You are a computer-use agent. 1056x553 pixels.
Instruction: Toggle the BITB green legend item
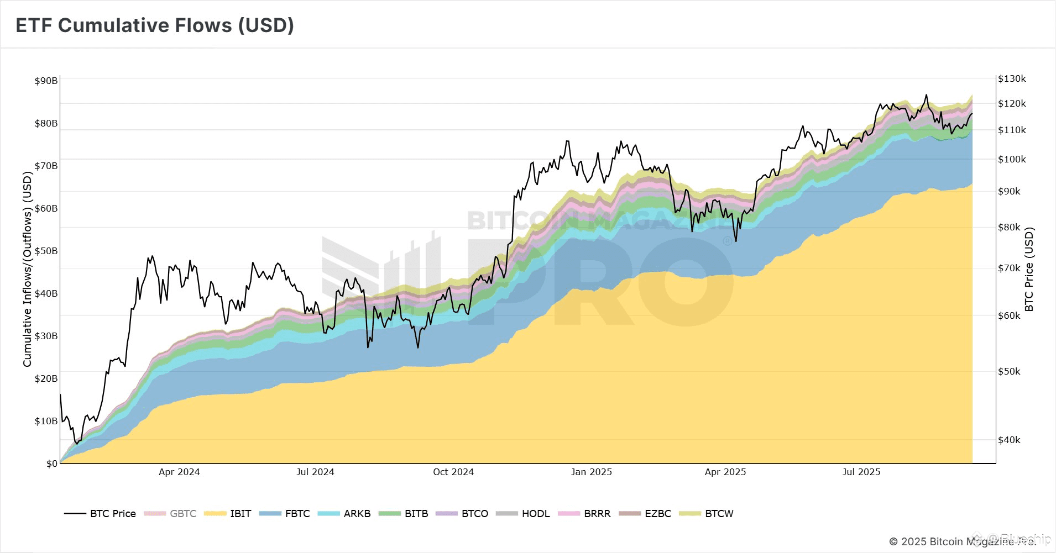[x=404, y=513]
